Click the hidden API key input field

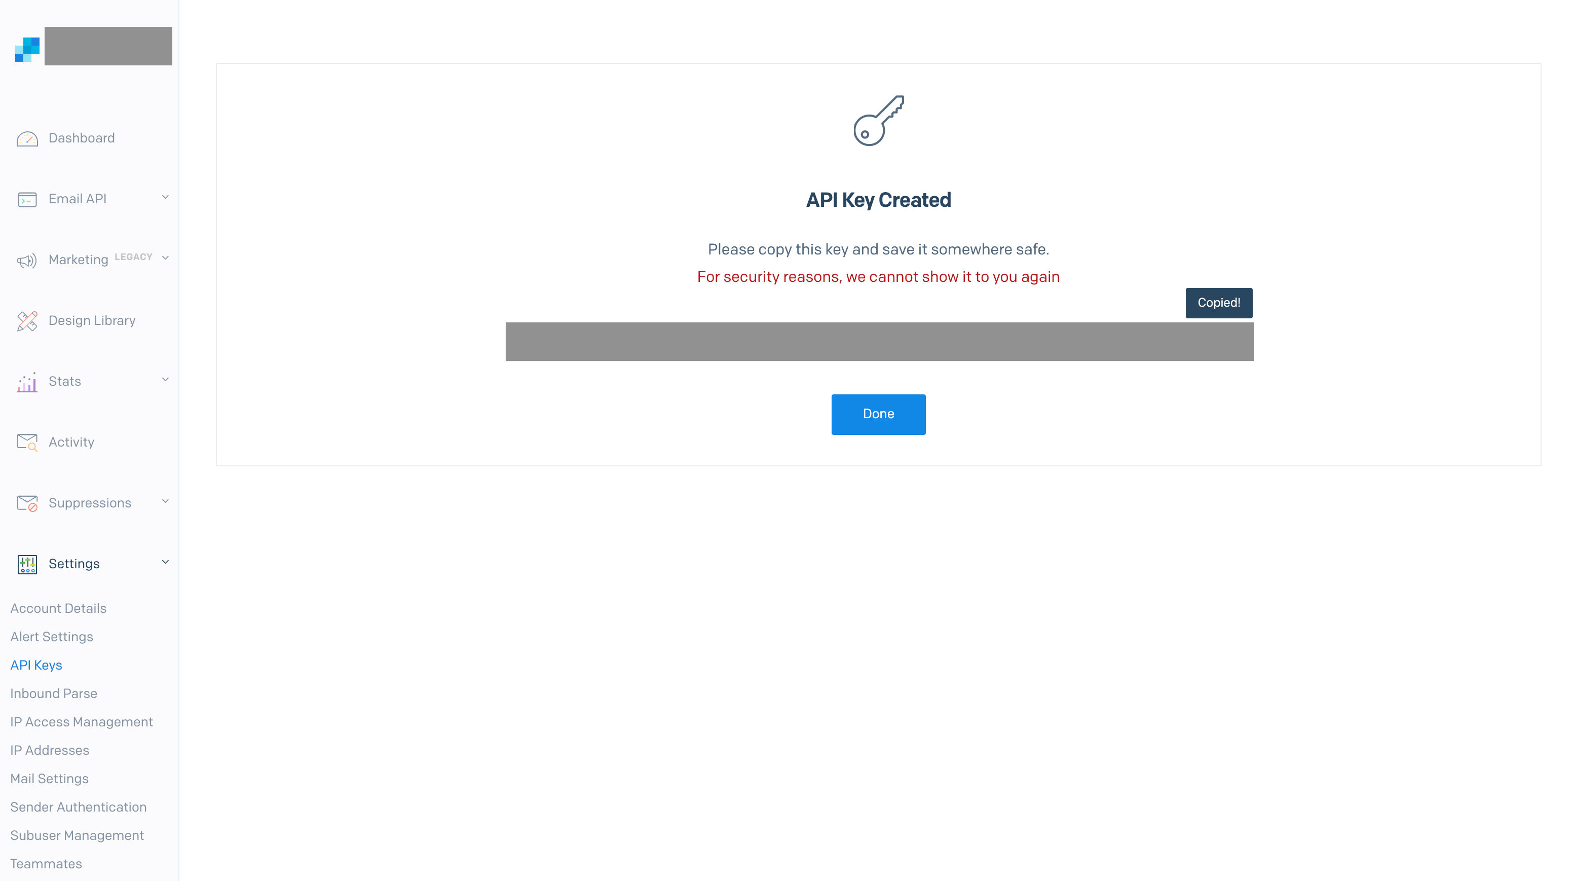pyautogui.click(x=878, y=342)
